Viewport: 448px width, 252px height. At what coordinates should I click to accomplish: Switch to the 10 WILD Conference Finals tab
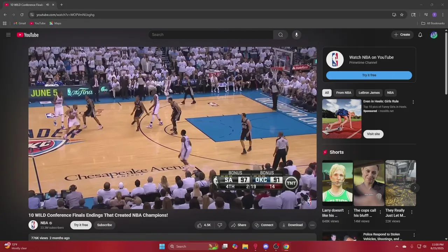pos(26,5)
